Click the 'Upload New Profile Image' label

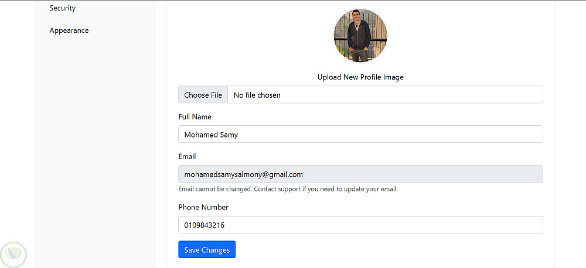click(360, 77)
